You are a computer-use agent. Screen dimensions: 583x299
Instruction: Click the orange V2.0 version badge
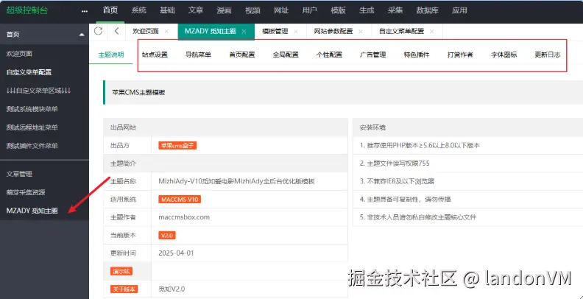coord(167,236)
